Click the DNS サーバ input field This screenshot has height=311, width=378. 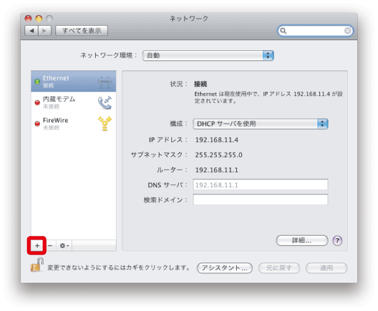(x=260, y=185)
